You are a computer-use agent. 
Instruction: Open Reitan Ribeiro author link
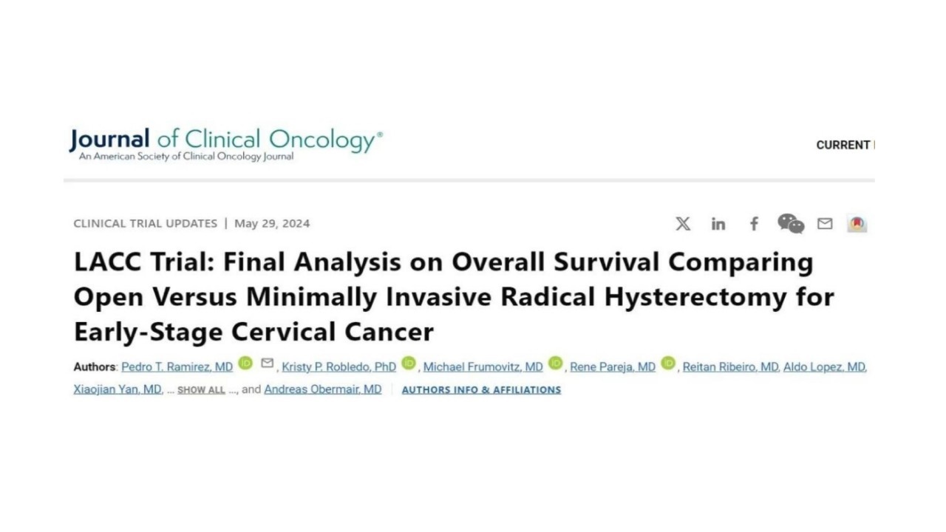730,367
